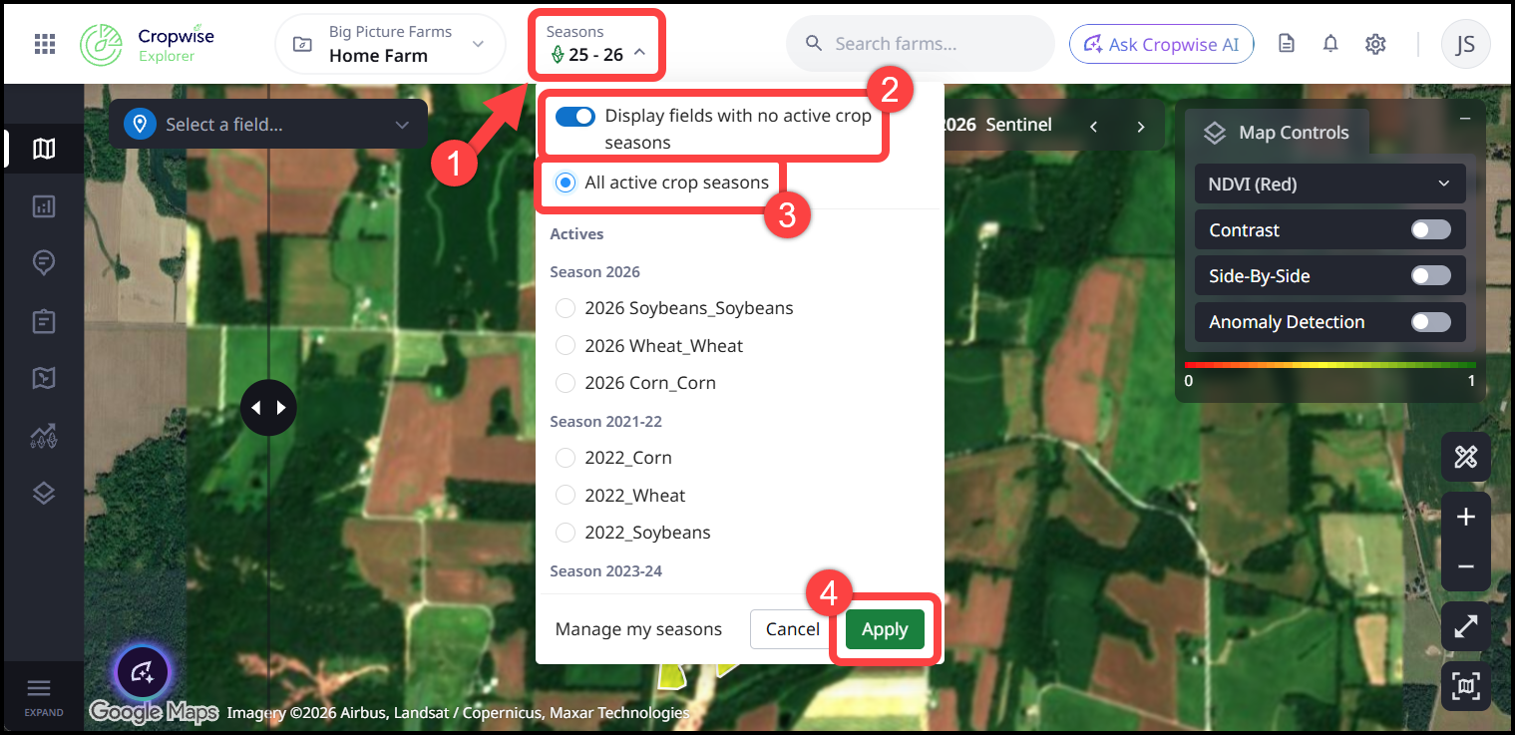Open the settings gear
The height and width of the screenshot is (735, 1515).
click(x=1375, y=44)
